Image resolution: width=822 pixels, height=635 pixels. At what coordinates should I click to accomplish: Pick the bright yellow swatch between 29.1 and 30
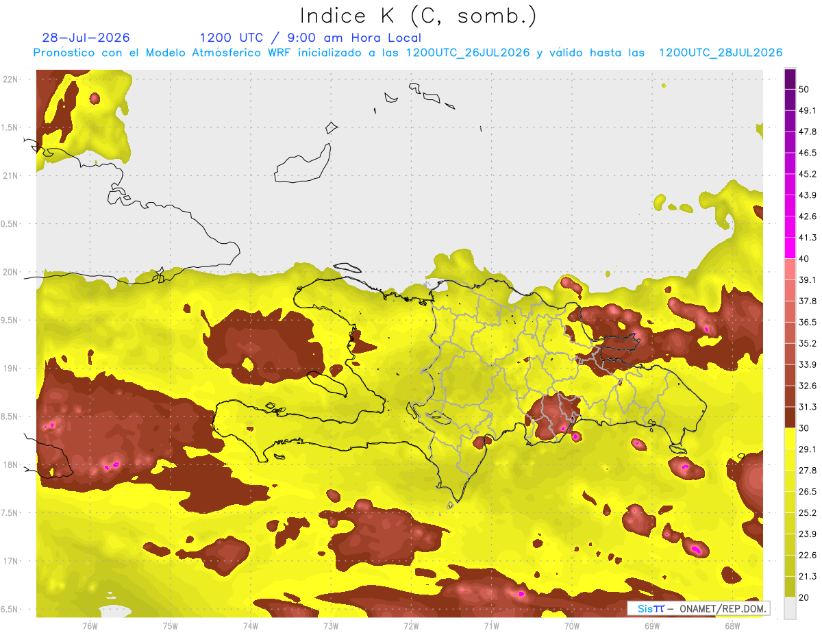point(790,438)
